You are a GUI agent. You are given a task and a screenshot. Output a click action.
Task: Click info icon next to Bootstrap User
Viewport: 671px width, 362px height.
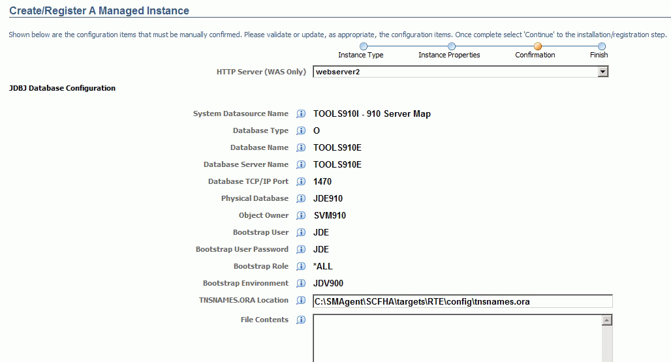pyautogui.click(x=301, y=233)
